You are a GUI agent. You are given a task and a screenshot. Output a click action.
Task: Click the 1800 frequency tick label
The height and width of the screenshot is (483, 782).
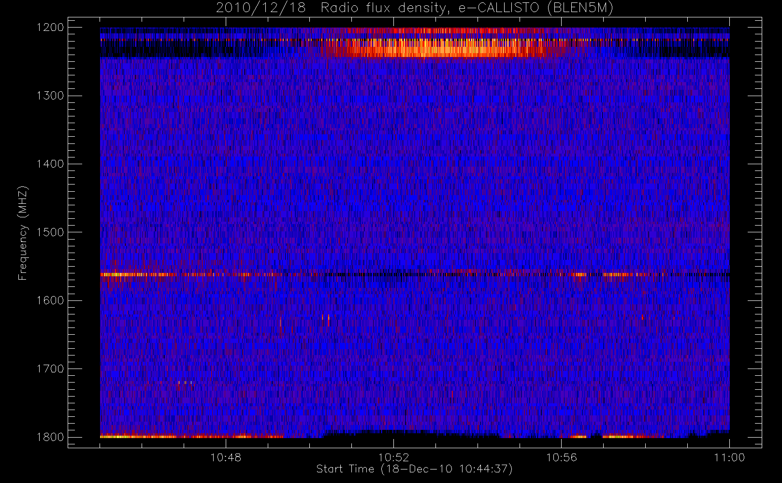tap(50, 437)
